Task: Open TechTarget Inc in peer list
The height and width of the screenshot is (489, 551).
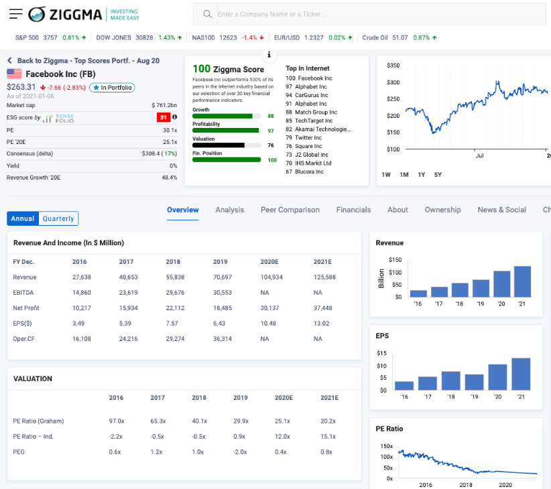Action: [x=309, y=121]
